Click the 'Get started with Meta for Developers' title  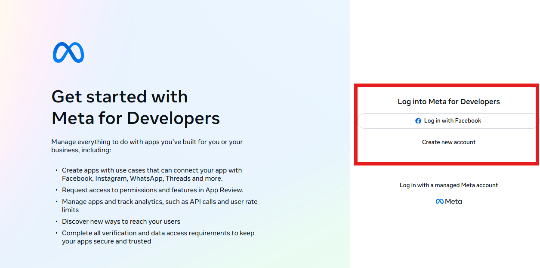[136, 107]
